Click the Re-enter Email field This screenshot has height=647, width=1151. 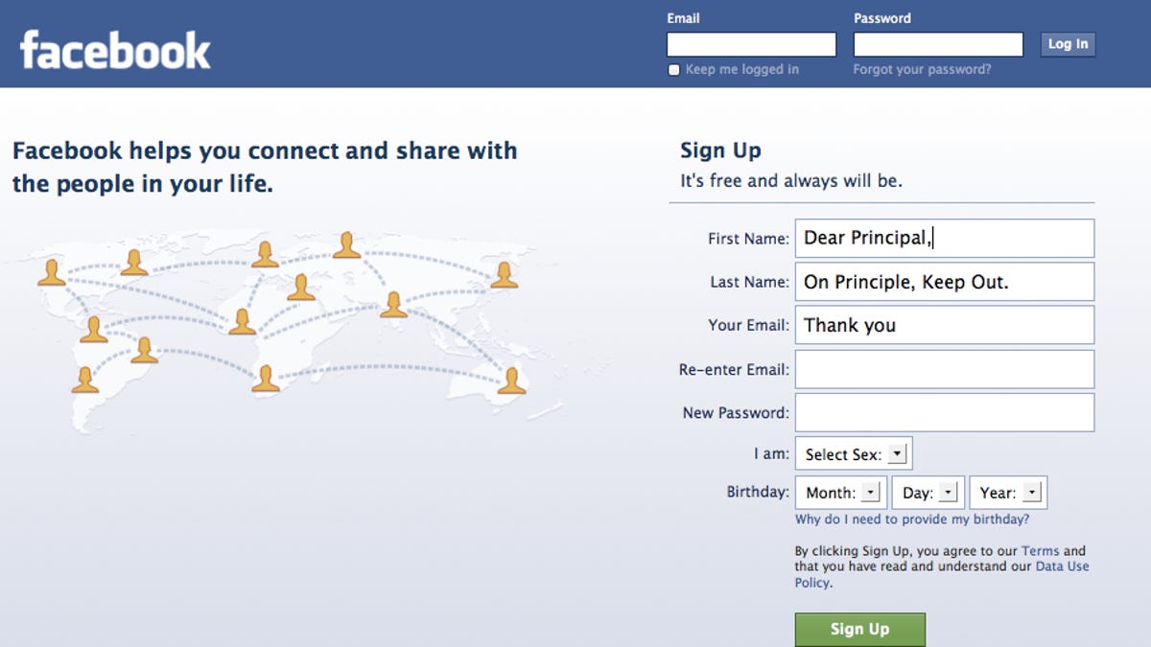pyautogui.click(x=944, y=369)
